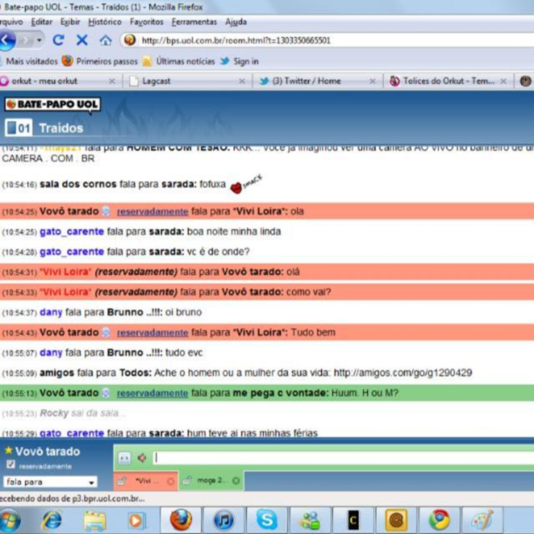This screenshot has height=534, width=534.
Task: Click the sound speaker icon near message box
Action: 142,457
